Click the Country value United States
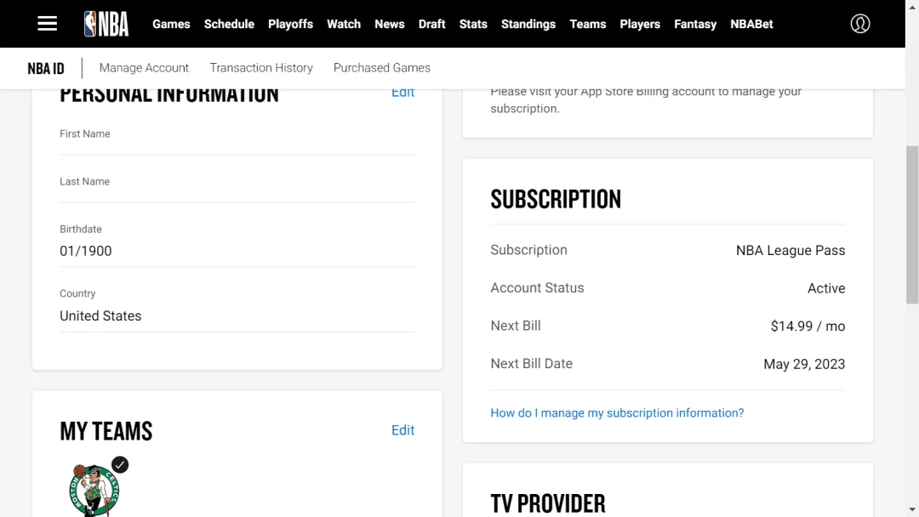 (100, 316)
